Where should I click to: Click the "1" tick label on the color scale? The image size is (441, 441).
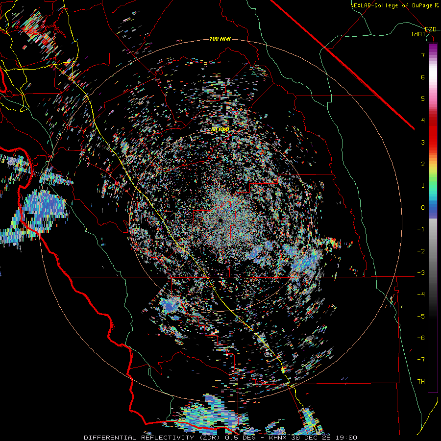(423, 186)
